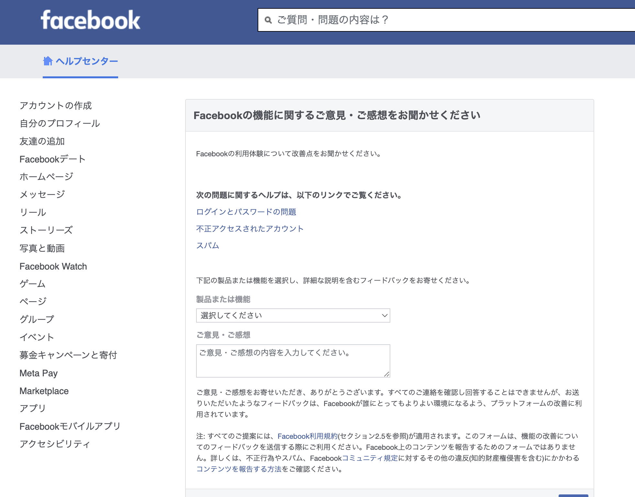Go to 友達の追加 help topic

click(42, 141)
